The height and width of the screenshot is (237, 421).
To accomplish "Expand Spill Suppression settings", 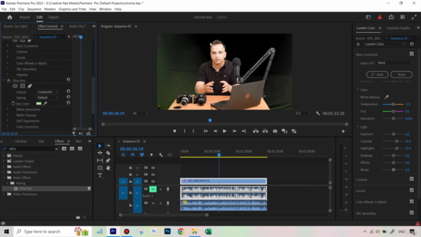I will tap(7, 120).
